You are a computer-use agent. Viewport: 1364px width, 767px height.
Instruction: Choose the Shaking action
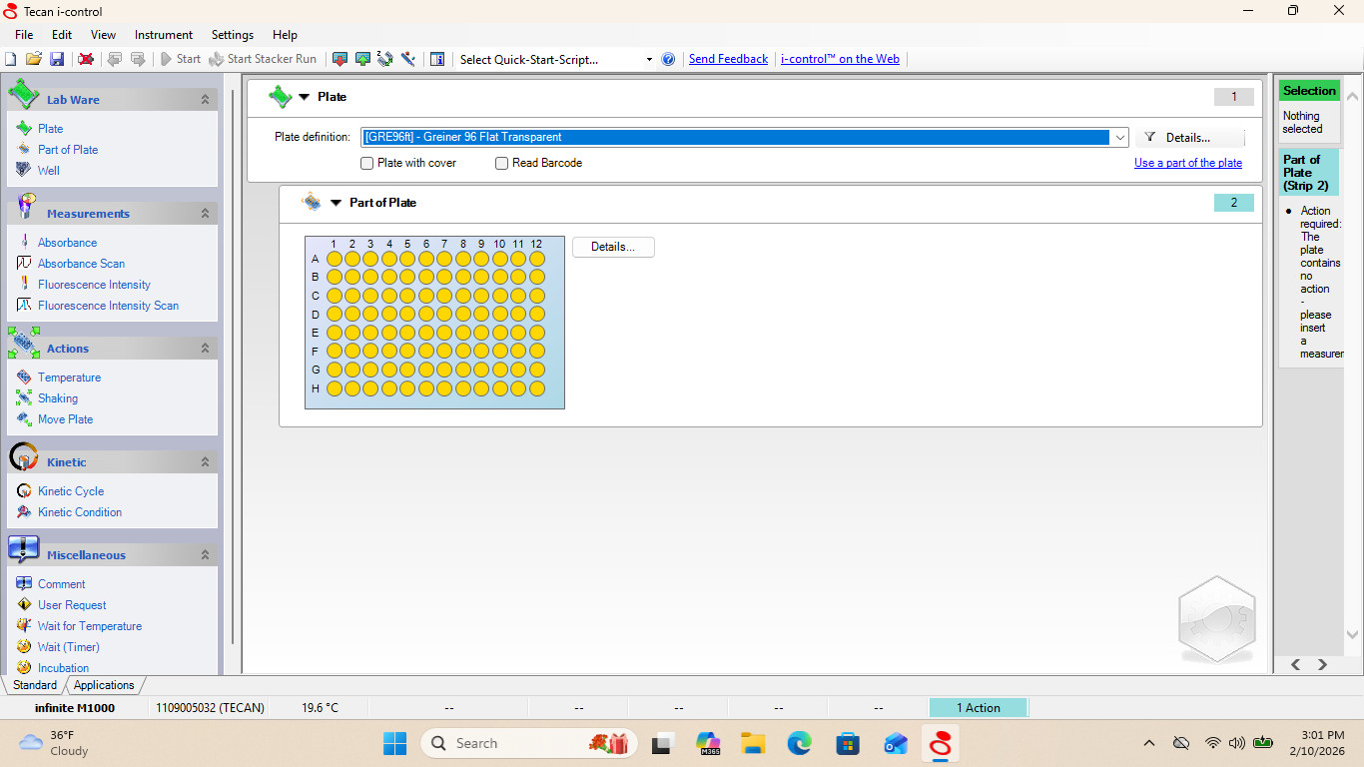coord(58,398)
